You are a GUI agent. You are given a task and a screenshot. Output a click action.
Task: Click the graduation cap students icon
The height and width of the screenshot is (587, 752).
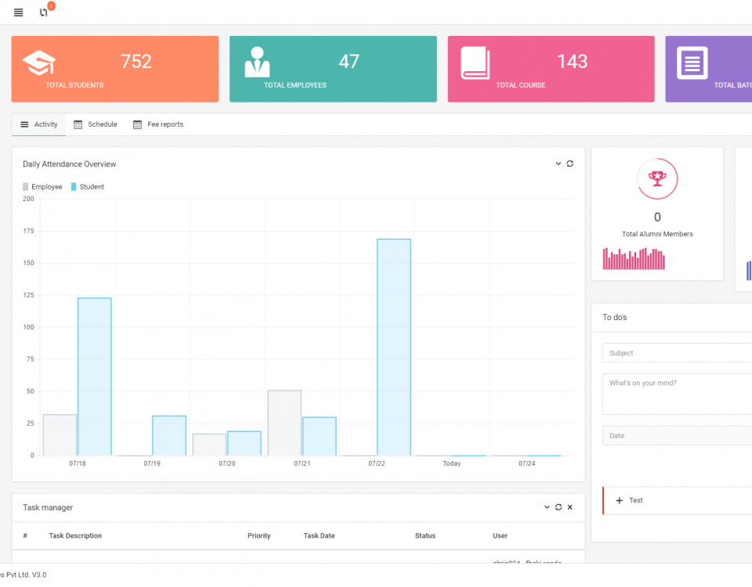coord(38,63)
